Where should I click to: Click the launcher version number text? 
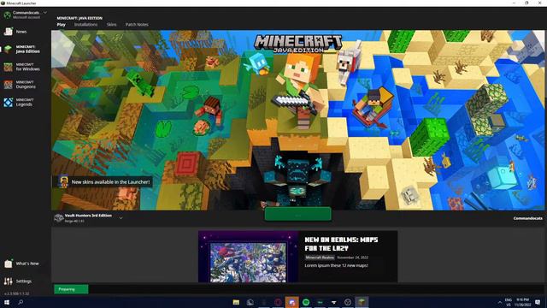[x=16, y=293]
